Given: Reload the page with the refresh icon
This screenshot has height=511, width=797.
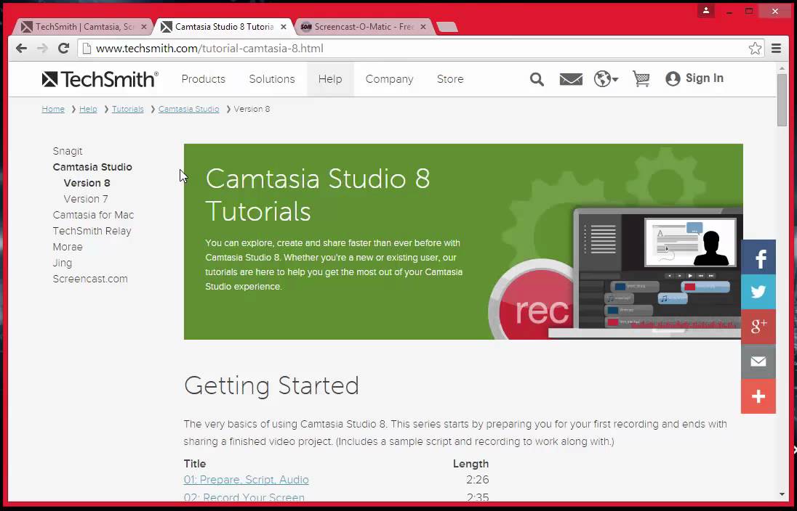Looking at the screenshot, I should (63, 48).
